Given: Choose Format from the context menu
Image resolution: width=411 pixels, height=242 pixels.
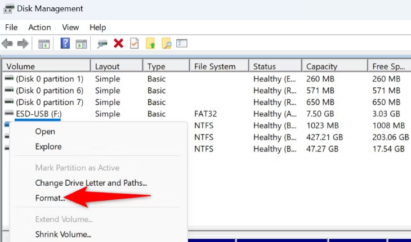Looking at the screenshot, I should (50, 198).
